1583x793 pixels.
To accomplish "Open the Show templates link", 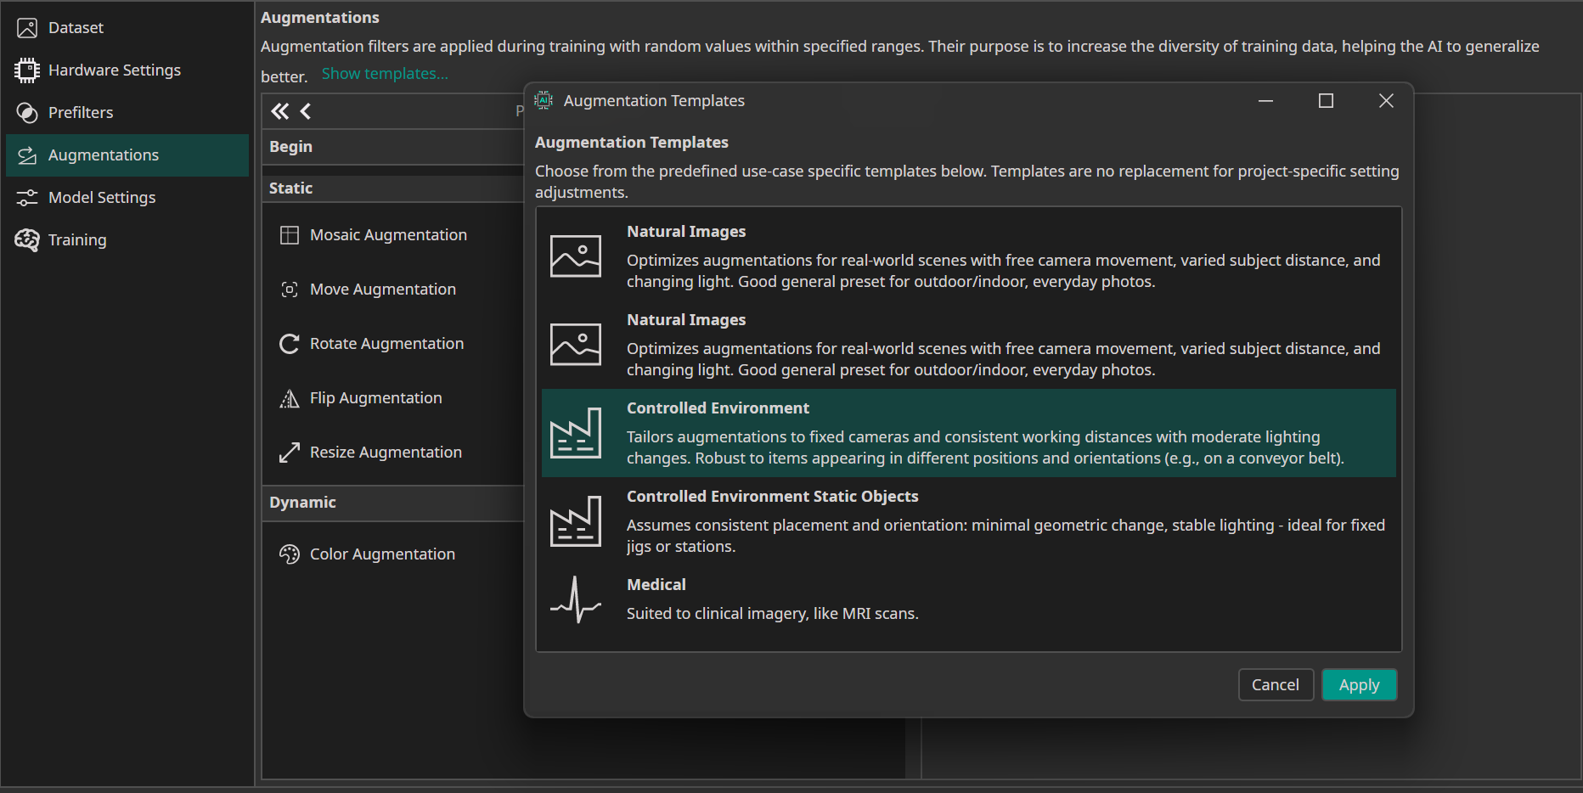I will [384, 73].
